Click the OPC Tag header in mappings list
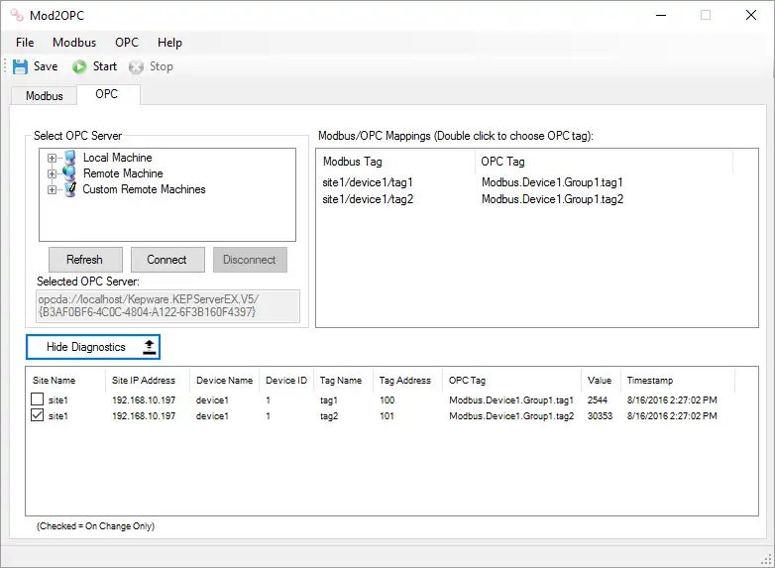775x568 pixels. [x=502, y=162]
